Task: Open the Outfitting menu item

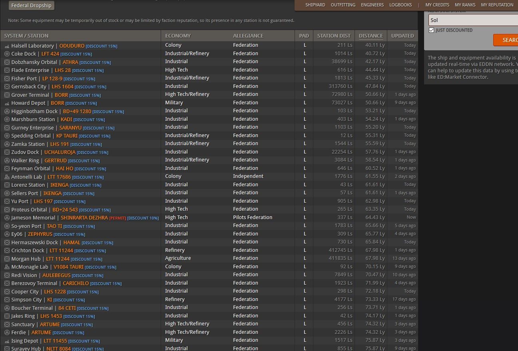Action: 343,5
